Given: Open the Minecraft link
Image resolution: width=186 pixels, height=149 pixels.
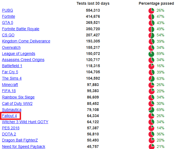Looking at the screenshot, I should [10, 85].
